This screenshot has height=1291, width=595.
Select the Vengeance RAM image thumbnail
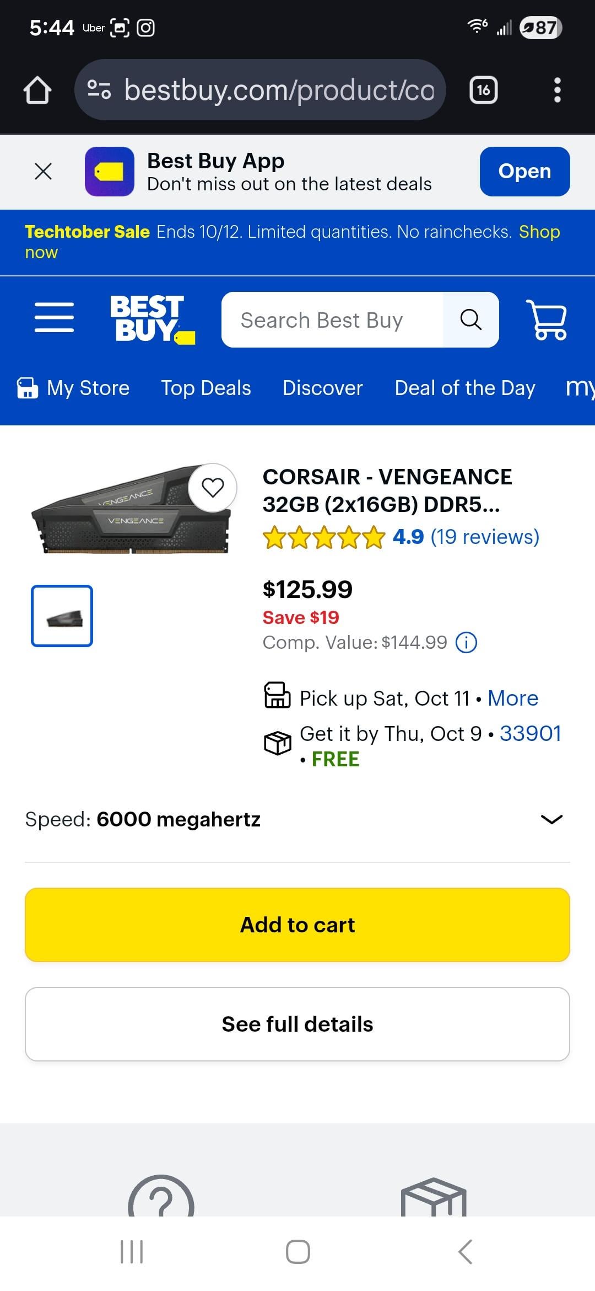[62, 616]
